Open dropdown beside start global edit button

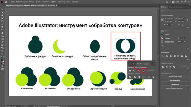click(188, 88)
